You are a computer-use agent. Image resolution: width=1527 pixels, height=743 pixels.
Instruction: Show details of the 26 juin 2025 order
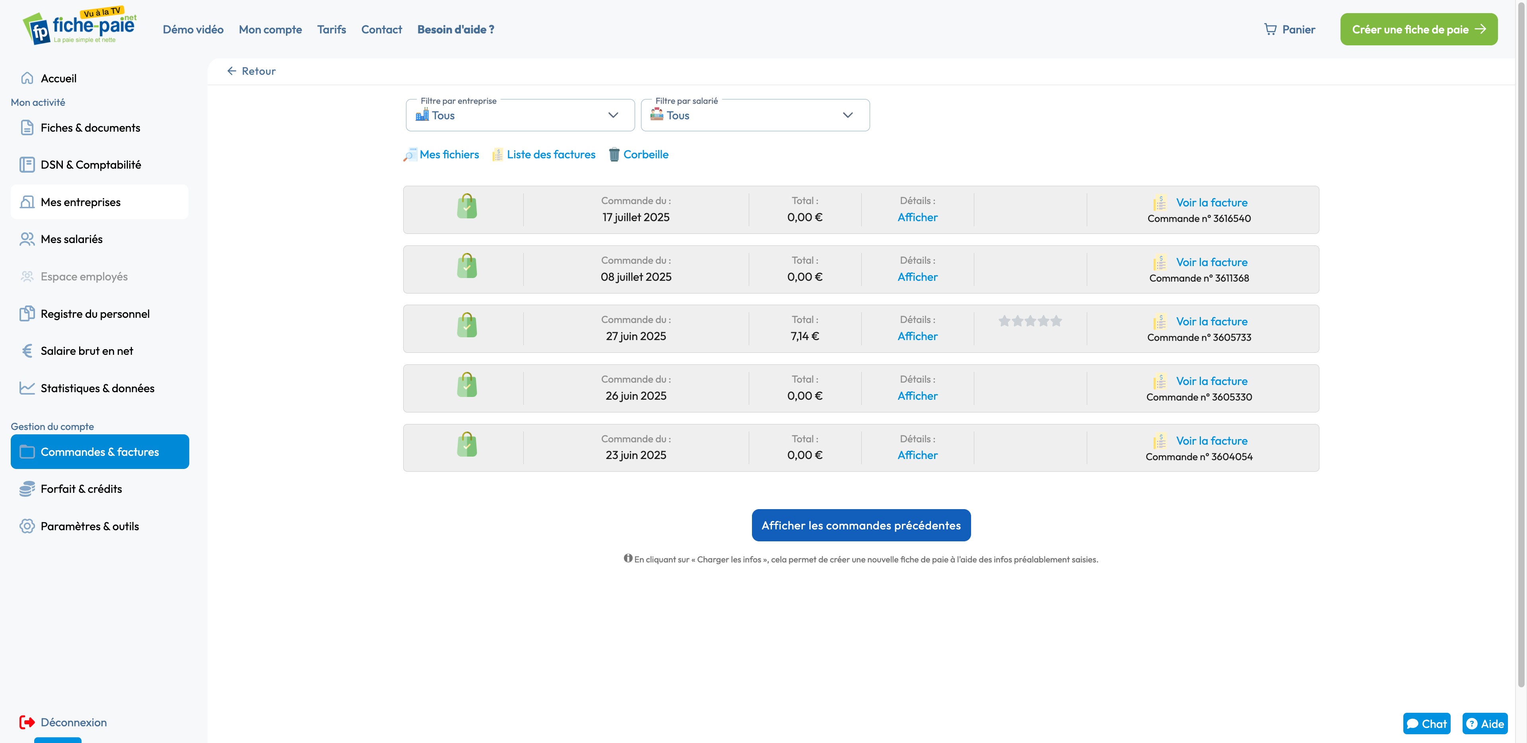coord(917,395)
